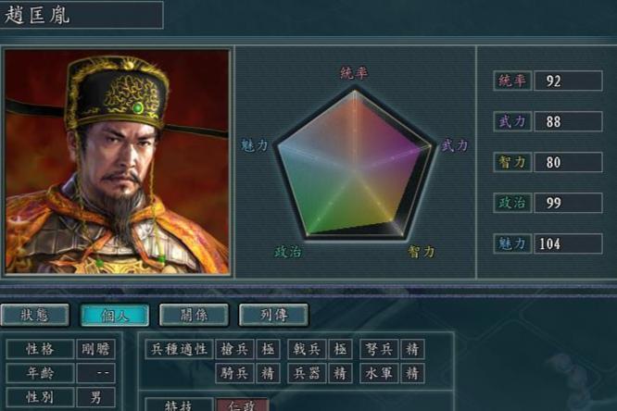Click the 兵器 troop aptitude cell
The width and height of the screenshot is (617, 411).
click(307, 373)
